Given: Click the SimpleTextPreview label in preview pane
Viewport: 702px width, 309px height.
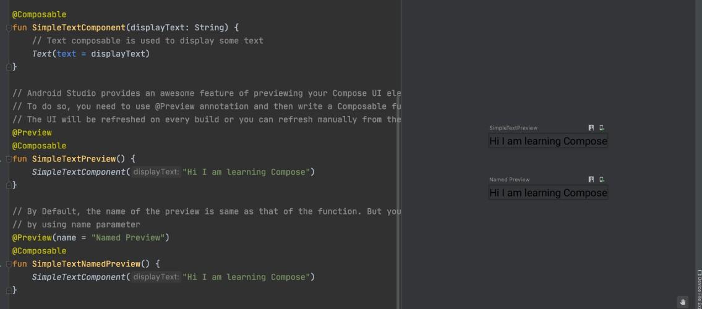Looking at the screenshot, I should click(x=513, y=128).
